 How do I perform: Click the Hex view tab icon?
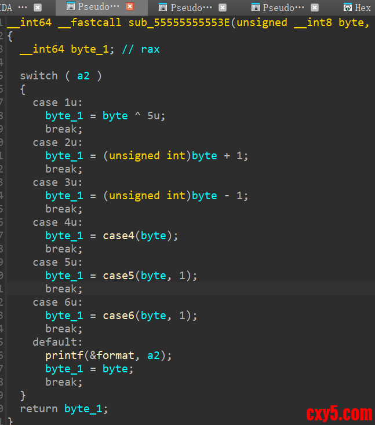pyautogui.click(x=347, y=8)
